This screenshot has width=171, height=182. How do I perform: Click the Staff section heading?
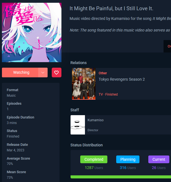[x=75, y=110]
